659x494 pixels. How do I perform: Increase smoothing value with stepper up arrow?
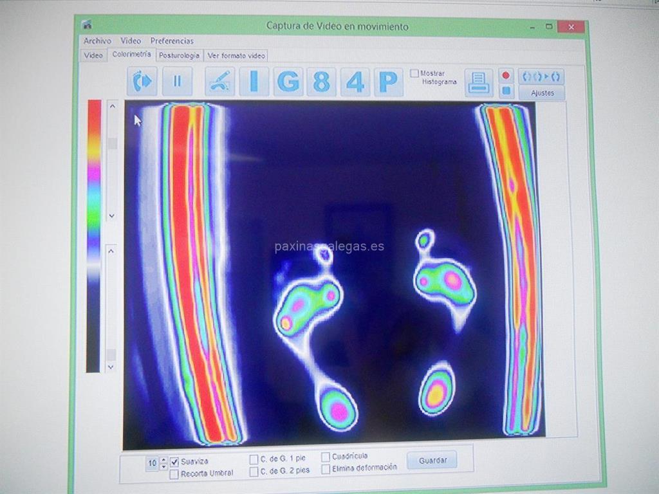point(163,459)
